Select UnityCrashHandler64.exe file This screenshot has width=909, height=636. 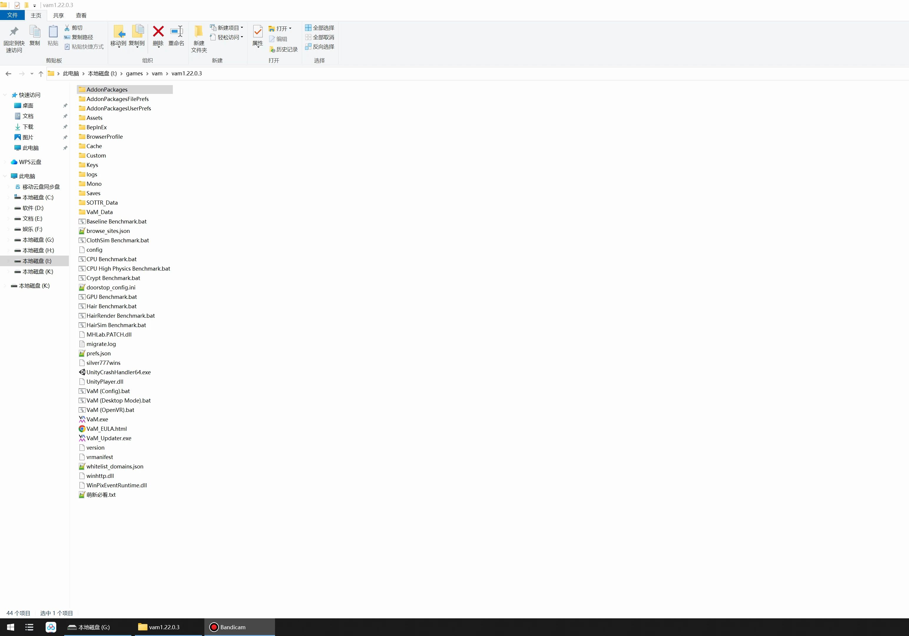[x=118, y=372]
